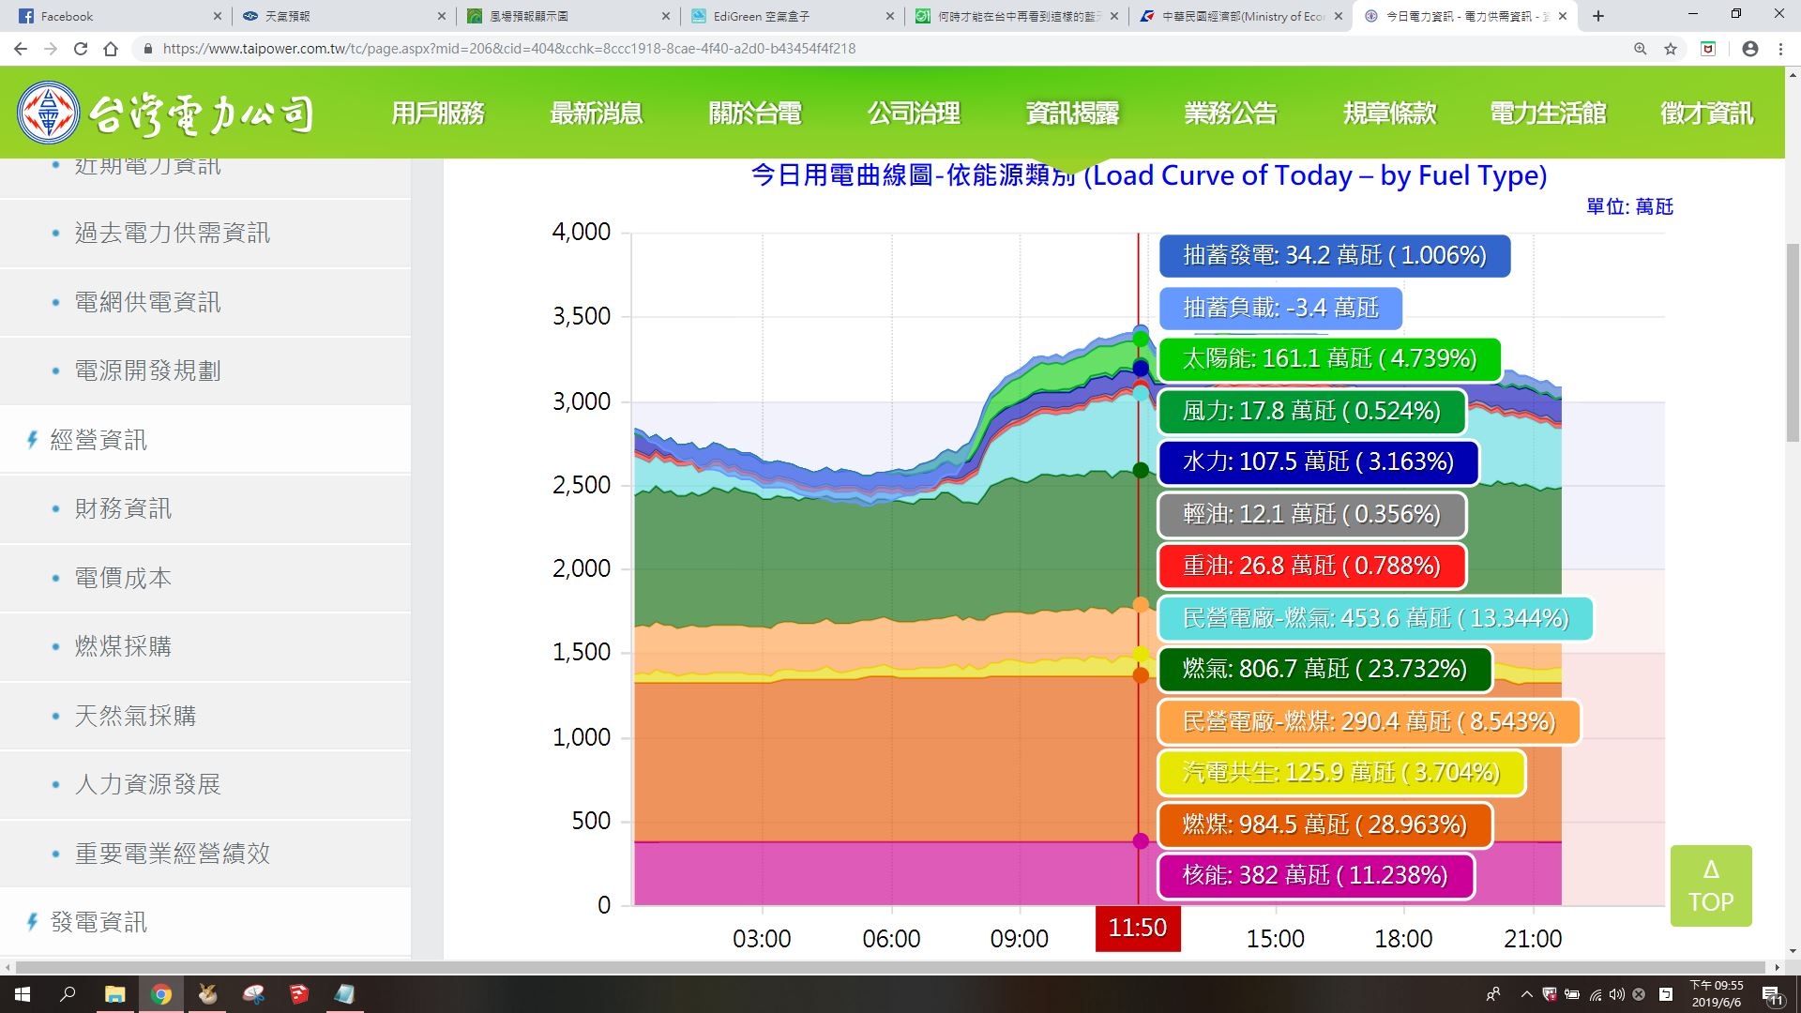
Task: Open the 關於台電 menu
Action: [x=755, y=113]
